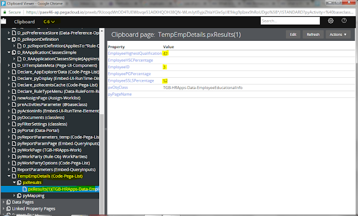Select Declare_pzRecentsCache tree item
The image size is (358, 216).
point(58,85)
